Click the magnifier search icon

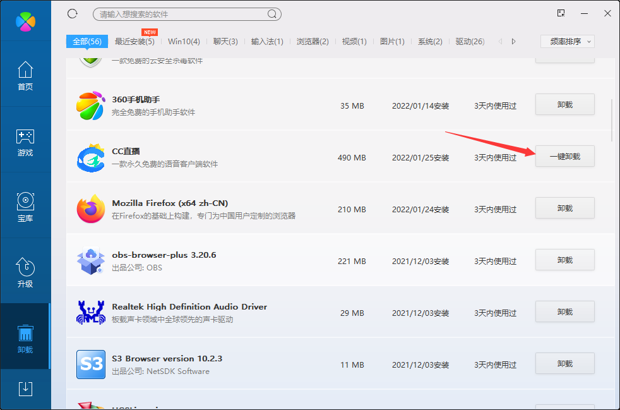[x=272, y=15]
